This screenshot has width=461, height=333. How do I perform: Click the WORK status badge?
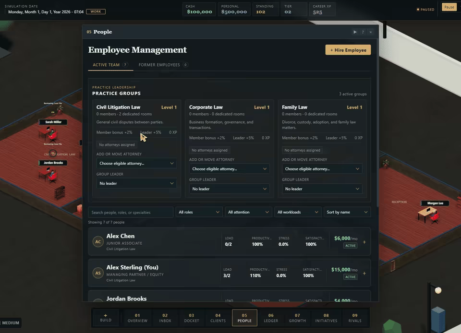pyautogui.click(x=96, y=12)
